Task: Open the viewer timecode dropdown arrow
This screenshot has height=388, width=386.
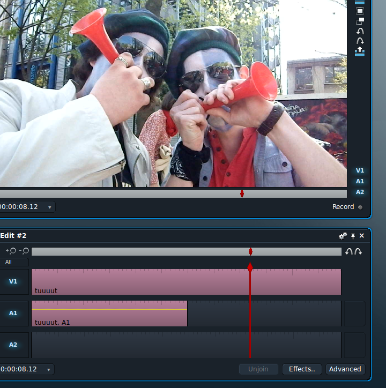Action: 49,207
